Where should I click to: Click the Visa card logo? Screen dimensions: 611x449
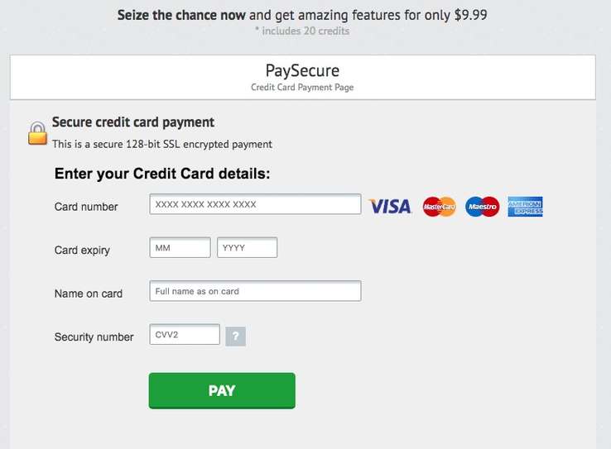pyautogui.click(x=390, y=207)
